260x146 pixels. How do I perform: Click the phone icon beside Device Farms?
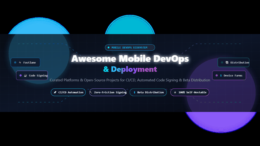point(221,75)
